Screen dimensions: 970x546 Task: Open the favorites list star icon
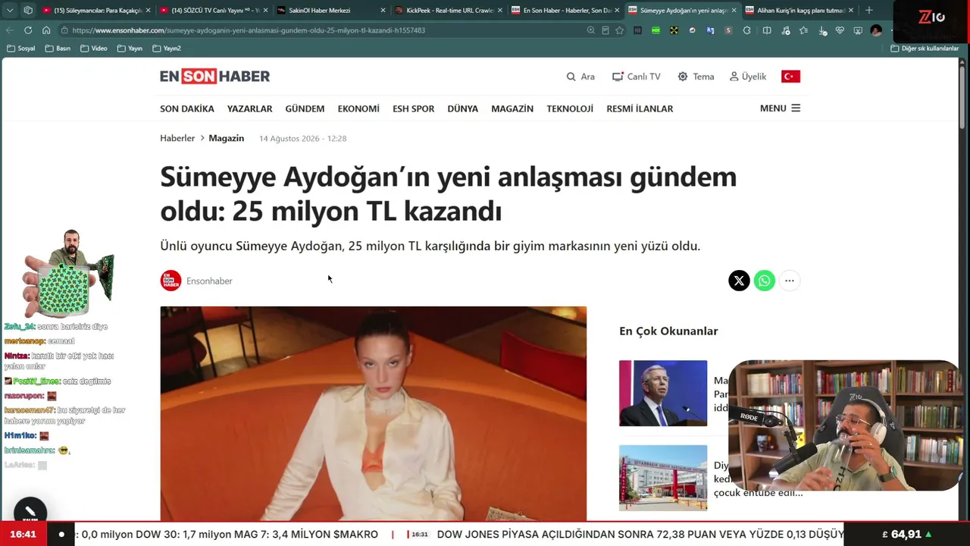pos(803,30)
